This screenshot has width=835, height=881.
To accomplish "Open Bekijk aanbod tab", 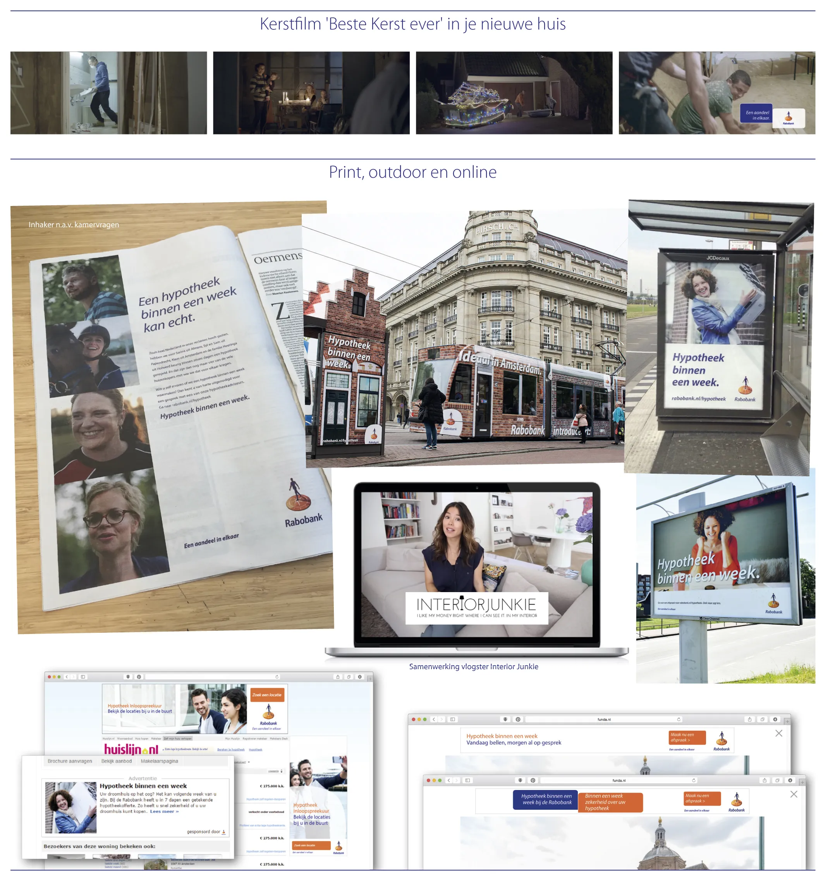I will (x=117, y=761).
